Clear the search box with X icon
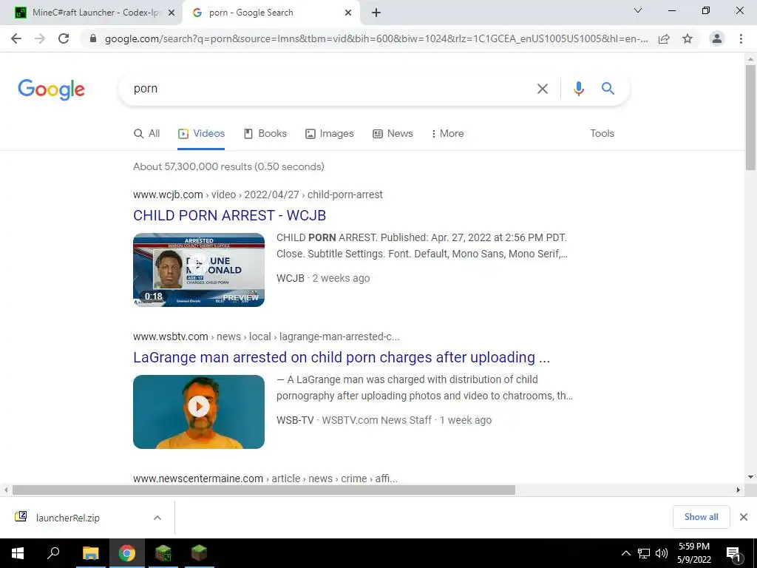Screen dimensions: 757x568 (x=543, y=89)
